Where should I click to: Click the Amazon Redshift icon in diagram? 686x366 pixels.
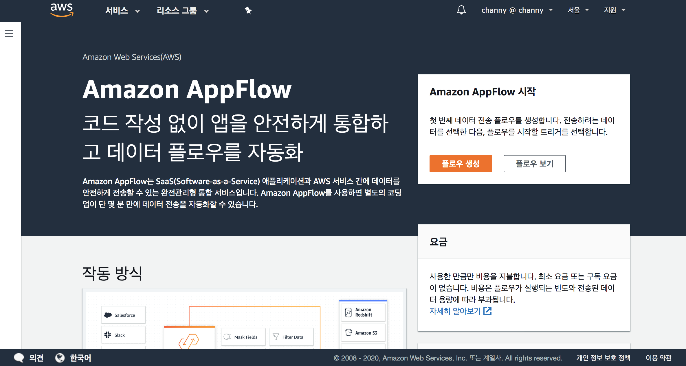pyautogui.click(x=348, y=312)
